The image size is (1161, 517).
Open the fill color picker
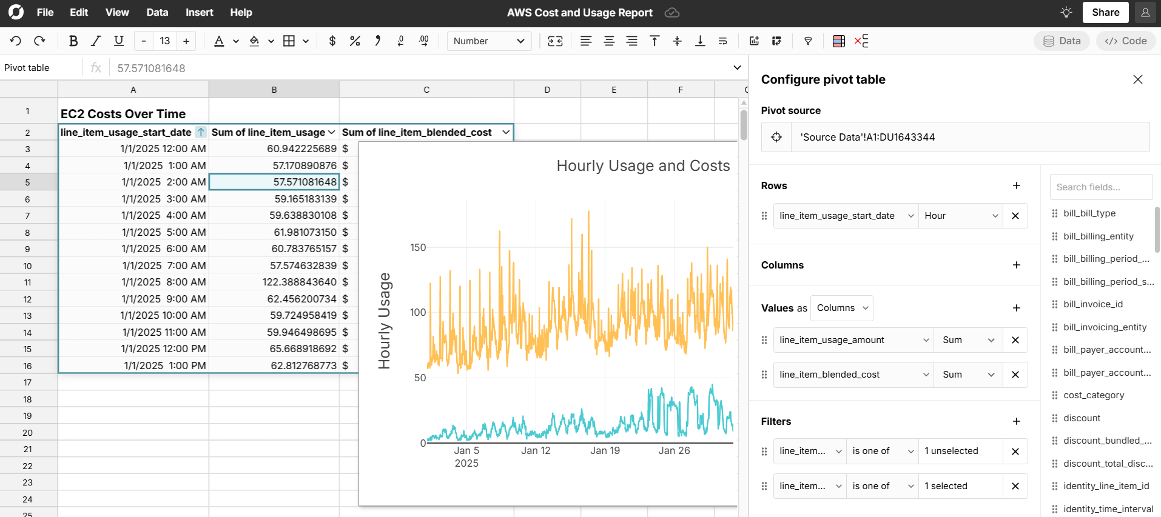tap(254, 41)
